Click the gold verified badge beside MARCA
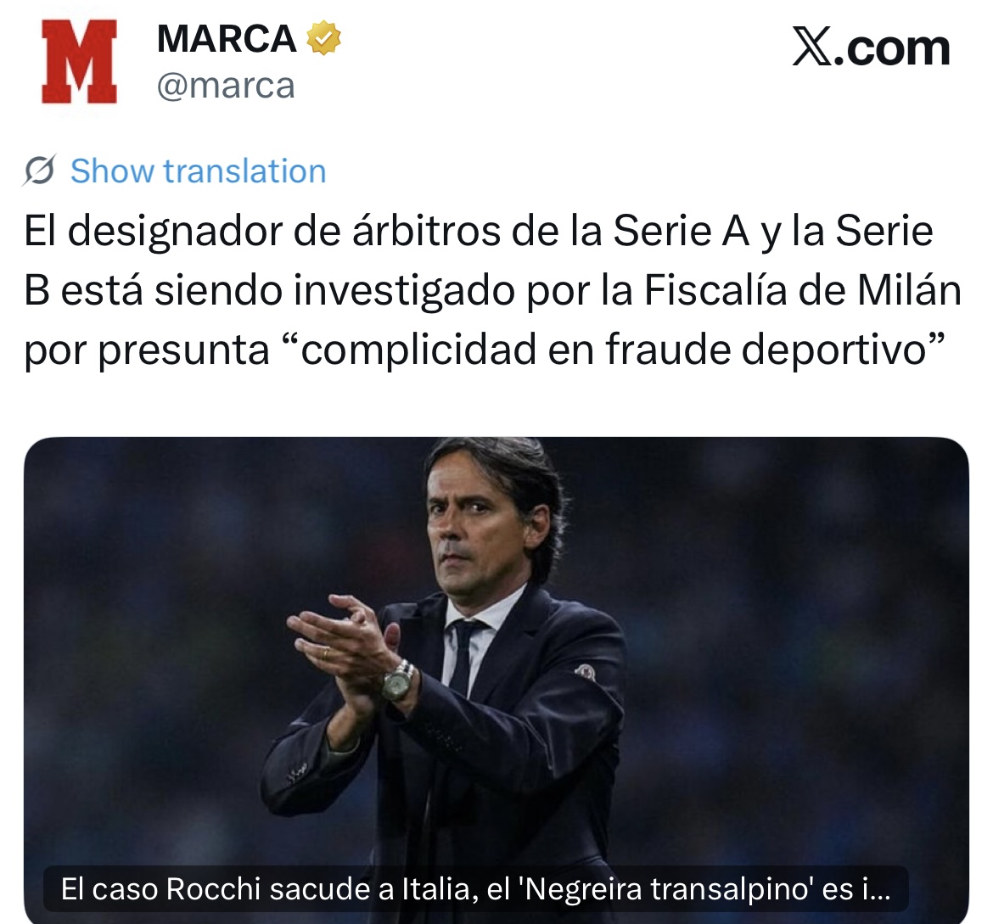The image size is (993, 924). tap(323, 39)
